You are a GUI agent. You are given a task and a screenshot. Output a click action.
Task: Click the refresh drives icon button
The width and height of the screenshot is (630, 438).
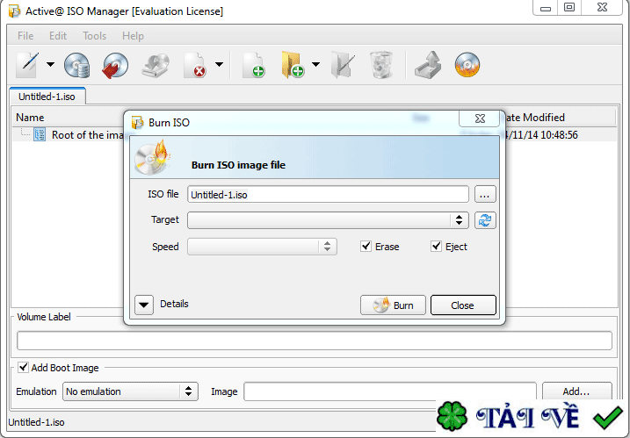point(485,220)
